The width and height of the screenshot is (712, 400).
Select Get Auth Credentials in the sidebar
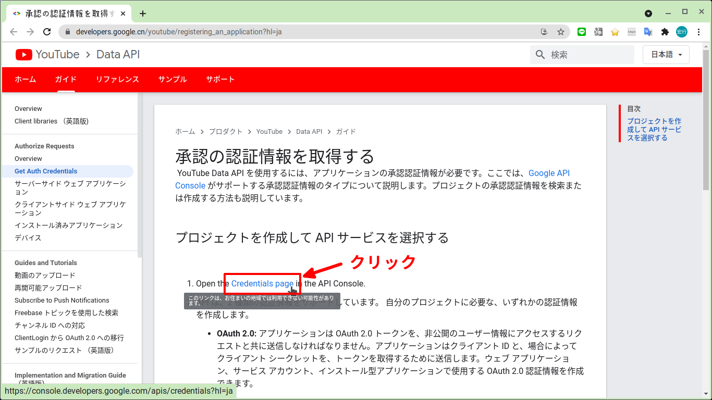pos(46,171)
